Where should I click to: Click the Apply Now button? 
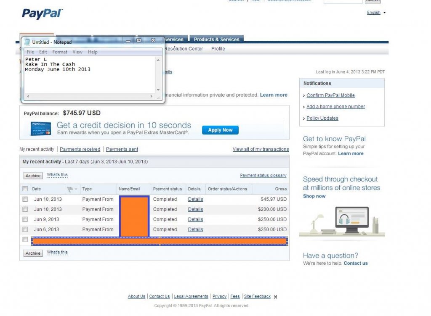click(x=220, y=130)
